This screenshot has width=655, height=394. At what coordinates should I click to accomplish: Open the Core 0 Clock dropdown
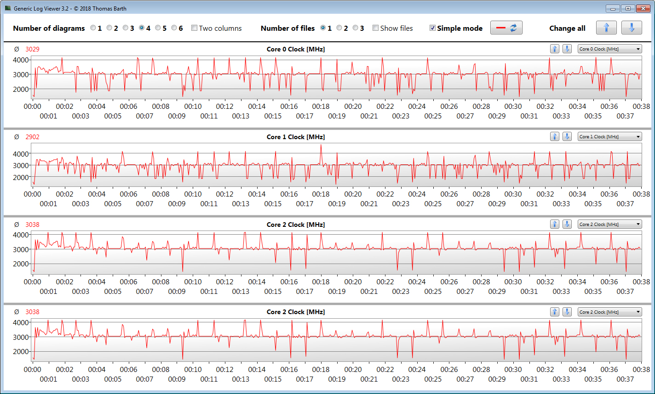tap(609, 49)
